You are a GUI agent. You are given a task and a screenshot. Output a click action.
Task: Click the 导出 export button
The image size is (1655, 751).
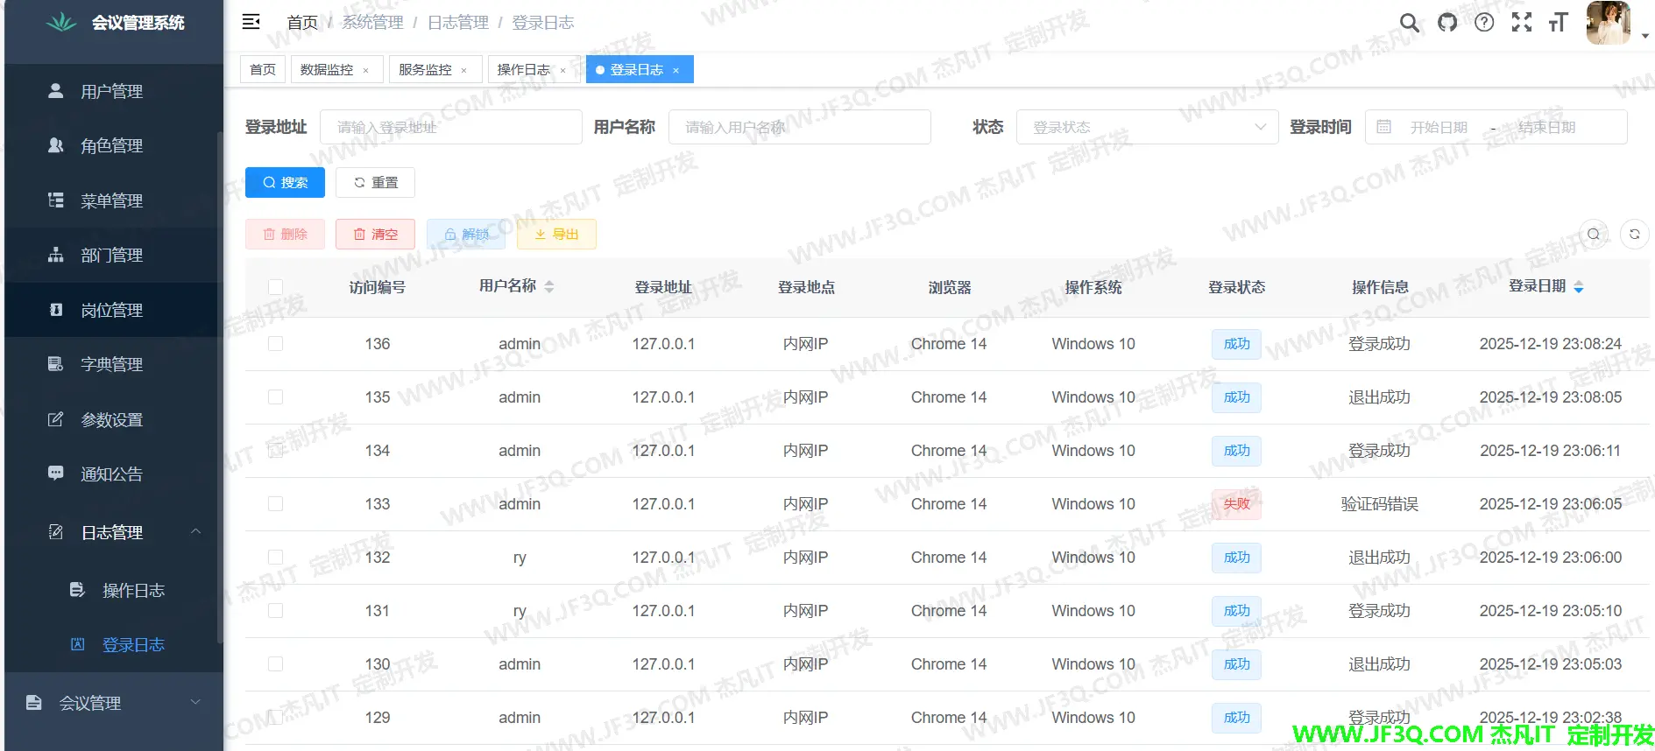[x=556, y=234]
